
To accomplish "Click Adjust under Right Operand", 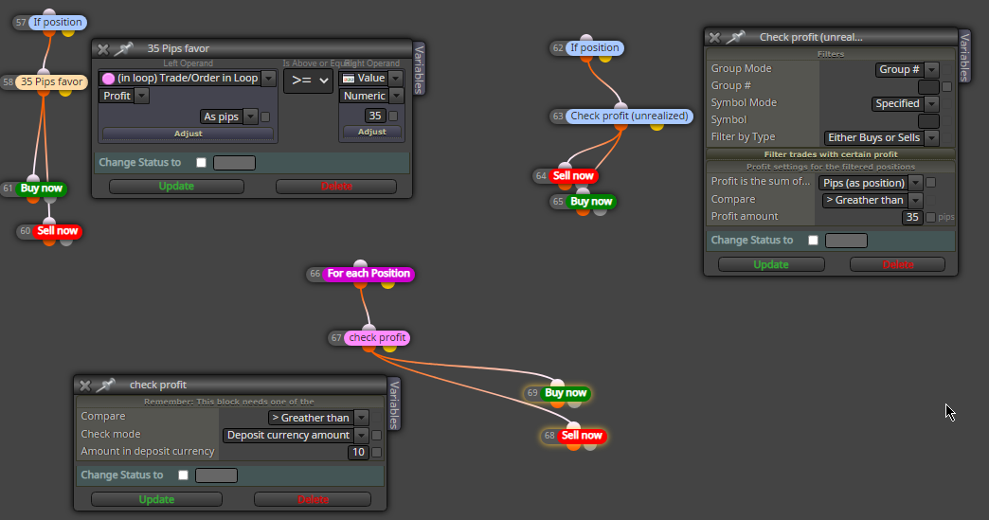I will pyautogui.click(x=372, y=132).
